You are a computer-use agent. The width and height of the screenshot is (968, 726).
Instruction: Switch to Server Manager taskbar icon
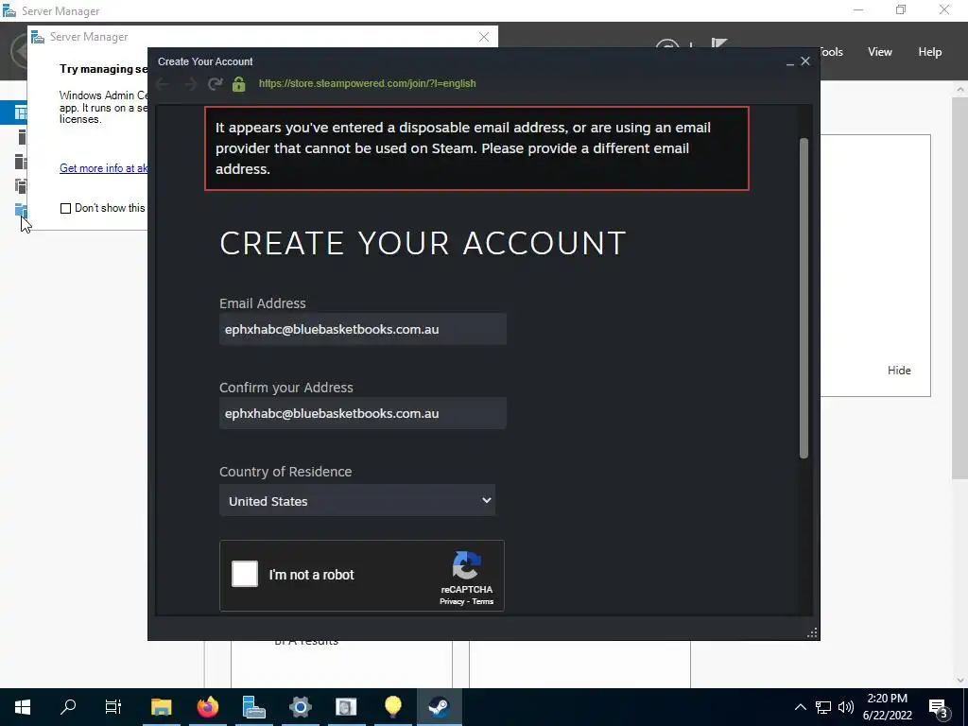[253, 707]
